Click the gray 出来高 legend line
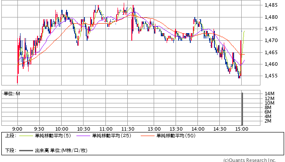 [26, 150]
